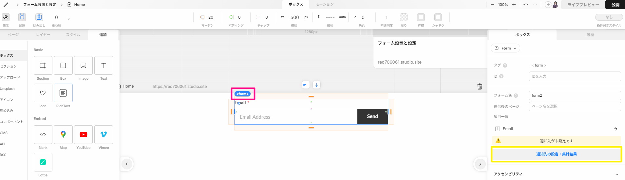Click the zoom in plus icon
Viewport: 625px width, 180px height.
tap(514, 5)
